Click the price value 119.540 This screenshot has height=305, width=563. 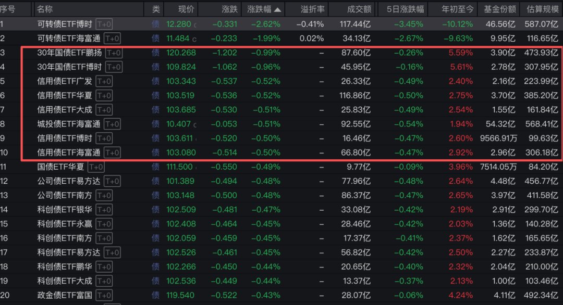click(x=180, y=295)
